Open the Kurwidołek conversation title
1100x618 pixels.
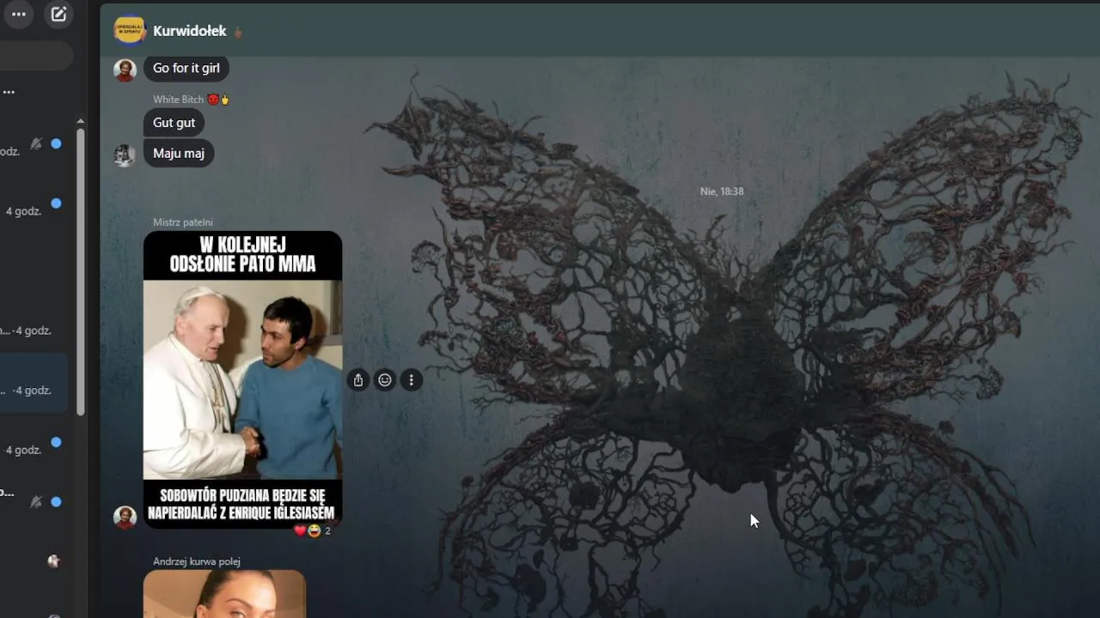[189, 31]
